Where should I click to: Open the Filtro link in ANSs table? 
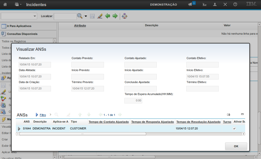pyautogui.click(x=43, y=115)
